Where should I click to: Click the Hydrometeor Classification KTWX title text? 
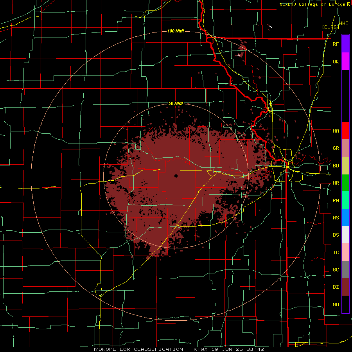(178, 349)
